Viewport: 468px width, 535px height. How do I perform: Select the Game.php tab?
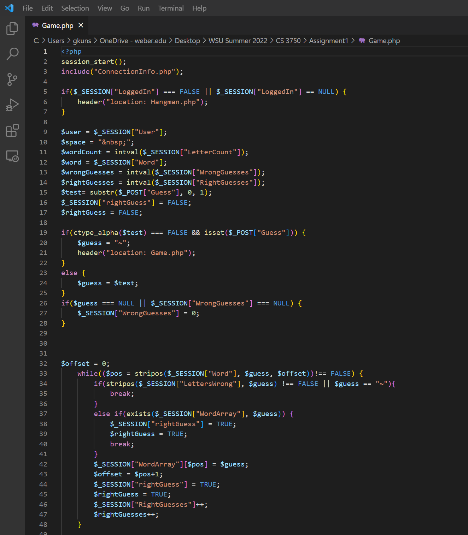coord(57,25)
